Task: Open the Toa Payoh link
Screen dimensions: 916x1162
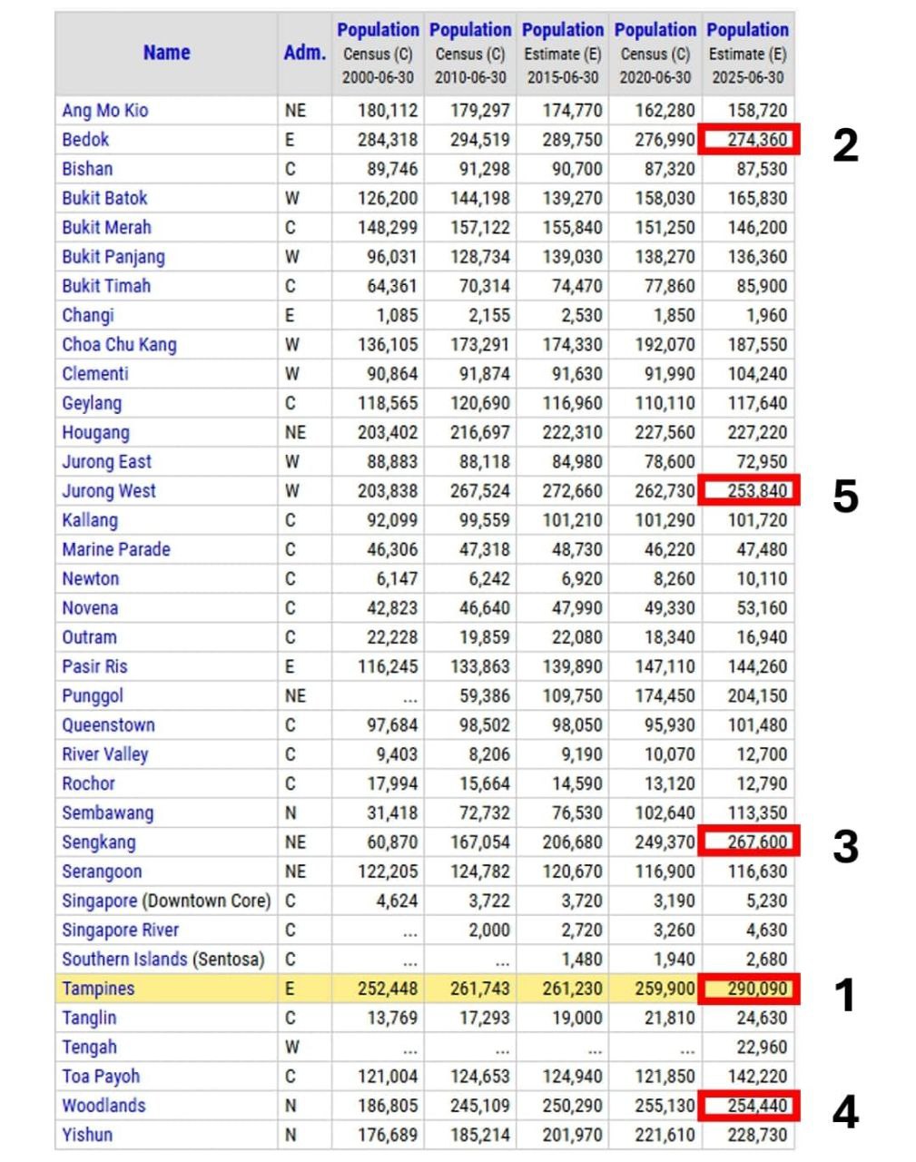Action: (101, 1077)
